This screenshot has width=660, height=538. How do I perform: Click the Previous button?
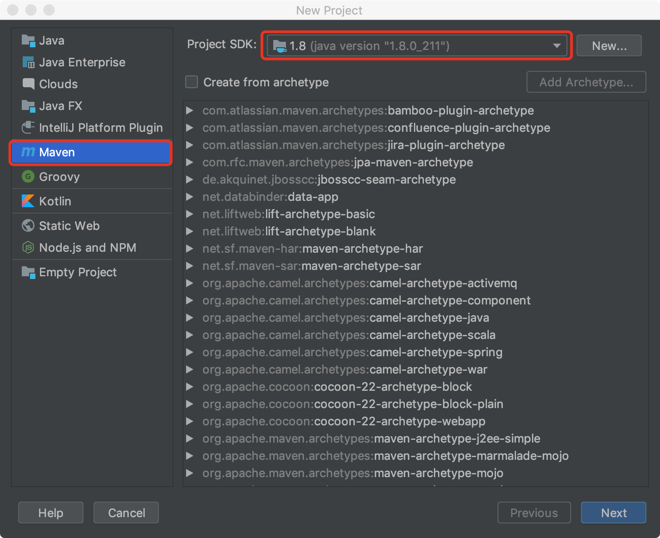(534, 513)
